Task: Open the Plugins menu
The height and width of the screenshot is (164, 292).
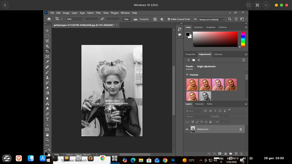Action: pos(115,13)
